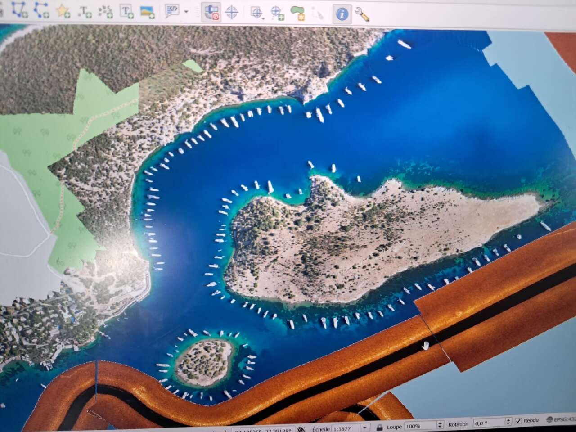Toggle extents display icon beside coordinates
This screenshot has height=432, width=576.
click(x=301, y=429)
